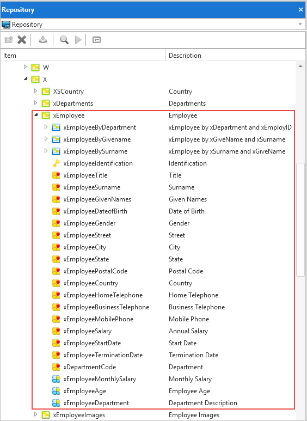
Task: Open the Repository dropdown at the top
Action: tap(300, 25)
